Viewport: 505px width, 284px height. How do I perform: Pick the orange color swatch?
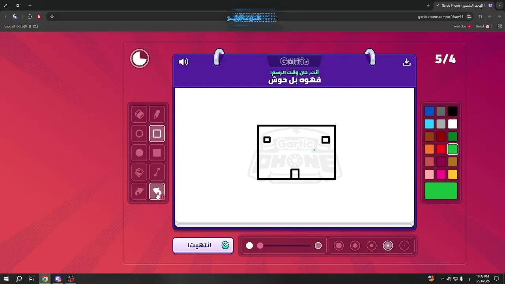pos(429,149)
